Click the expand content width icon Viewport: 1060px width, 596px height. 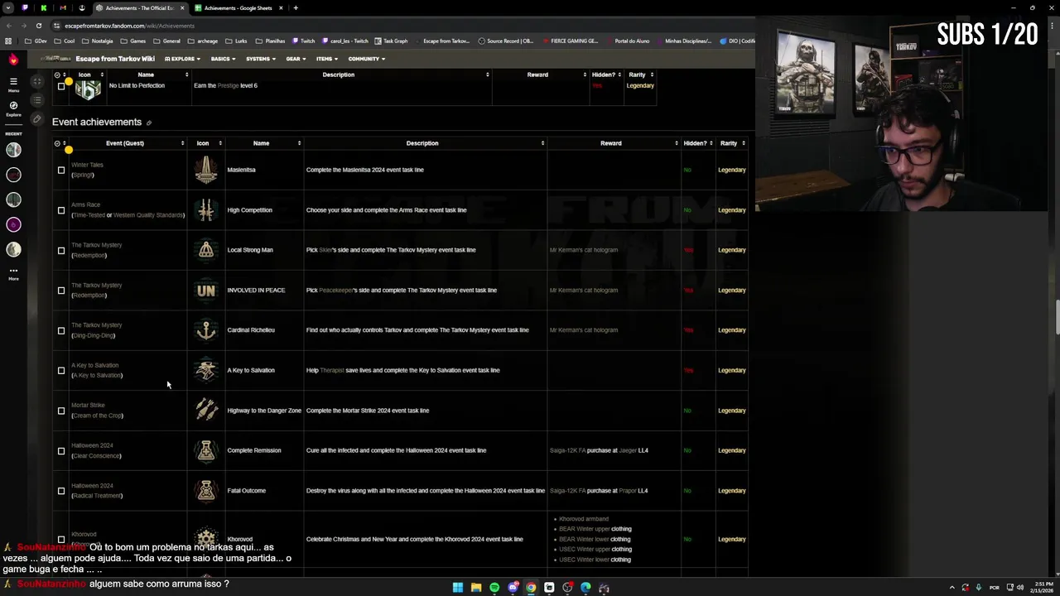[x=36, y=81]
